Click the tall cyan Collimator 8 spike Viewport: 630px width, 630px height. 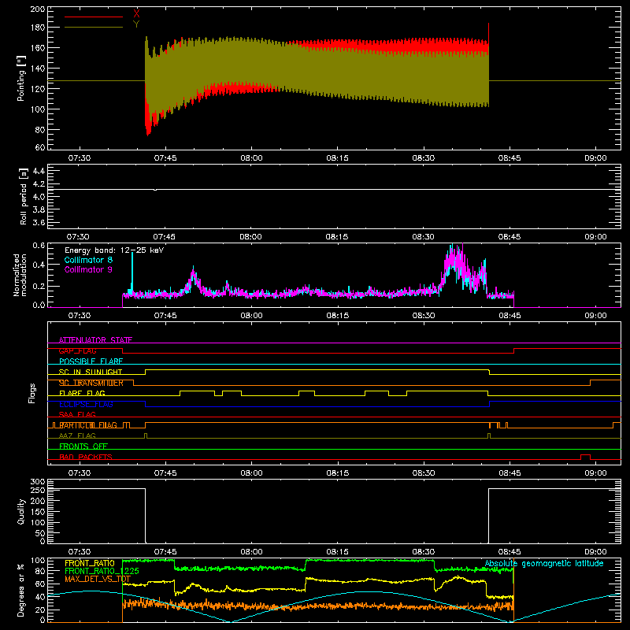(132, 272)
